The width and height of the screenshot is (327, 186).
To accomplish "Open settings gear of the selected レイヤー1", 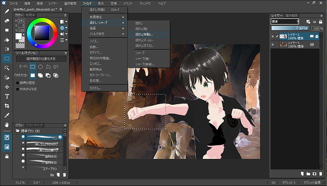I will point(317,36).
